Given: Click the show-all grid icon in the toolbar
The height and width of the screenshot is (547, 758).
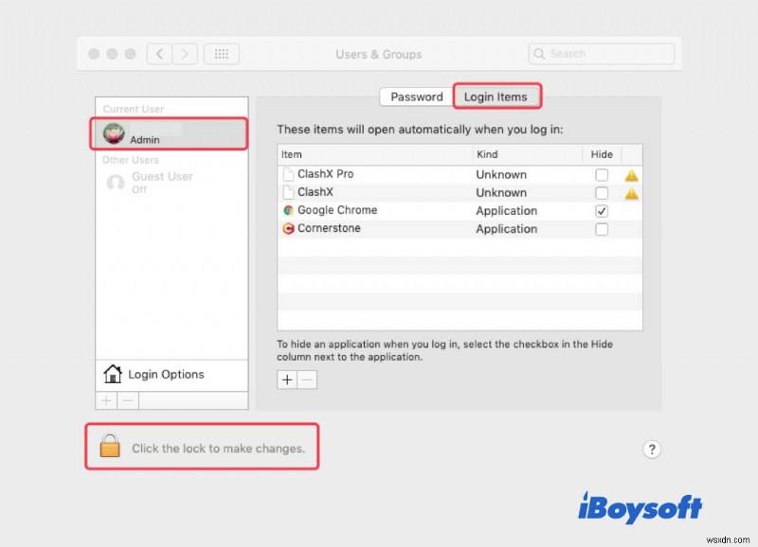Looking at the screenshot, I should coord(222,54).
